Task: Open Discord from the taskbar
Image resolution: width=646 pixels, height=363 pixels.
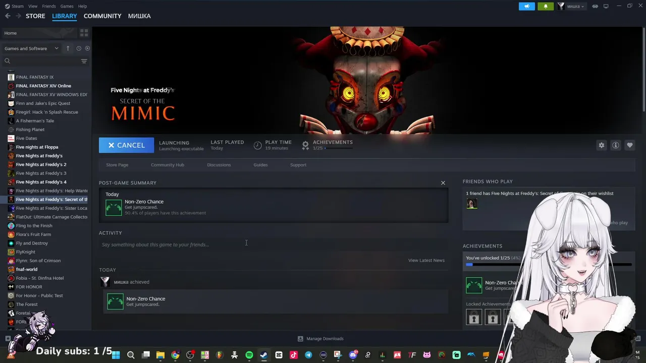Action: pos(353,355)
